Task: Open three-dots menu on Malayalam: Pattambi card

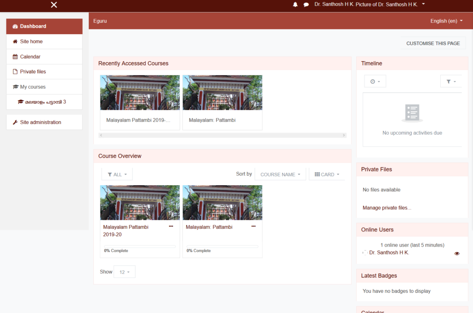Action: tap(253, 226)
